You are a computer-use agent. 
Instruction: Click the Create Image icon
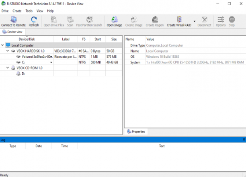(134, 19)
